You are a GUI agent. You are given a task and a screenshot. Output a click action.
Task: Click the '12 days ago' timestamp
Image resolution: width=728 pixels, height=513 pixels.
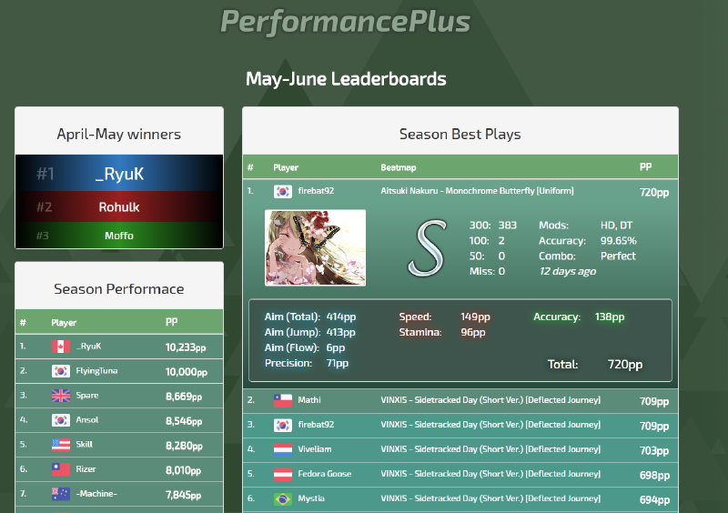pos(567,271)
